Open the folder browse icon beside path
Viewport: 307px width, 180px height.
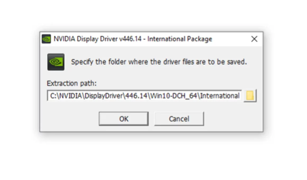pyautogui.click(x=250, y=96)
